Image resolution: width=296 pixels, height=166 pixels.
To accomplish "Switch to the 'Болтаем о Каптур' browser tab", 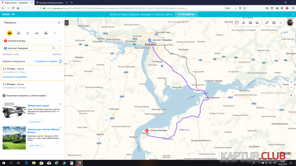I will pyautogui.click(x=51, y=2).
